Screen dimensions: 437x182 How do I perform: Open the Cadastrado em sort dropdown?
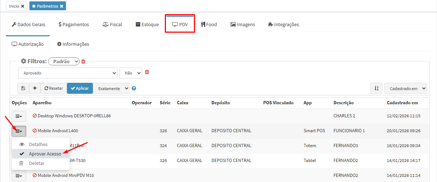click(x=405, y=88)
